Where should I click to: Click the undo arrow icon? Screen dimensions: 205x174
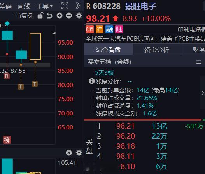[x=49, y=16]
